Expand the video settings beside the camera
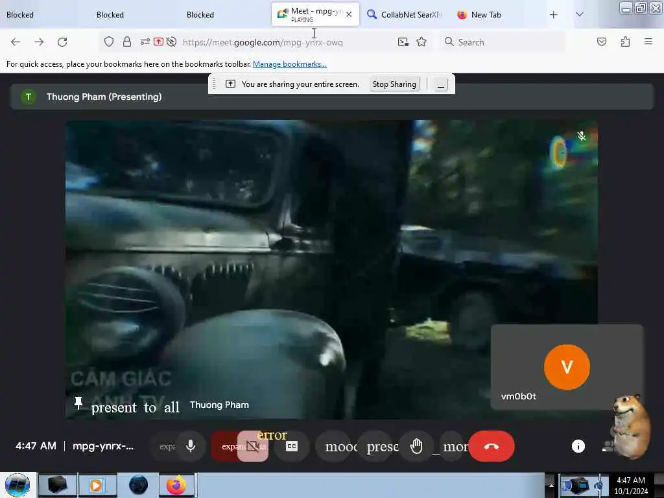This screenshot has width=664, height=498. click(224, 446)
